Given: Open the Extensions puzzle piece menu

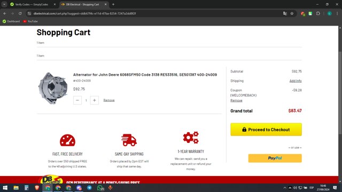Looking at the screenshot, I should 318,13.
